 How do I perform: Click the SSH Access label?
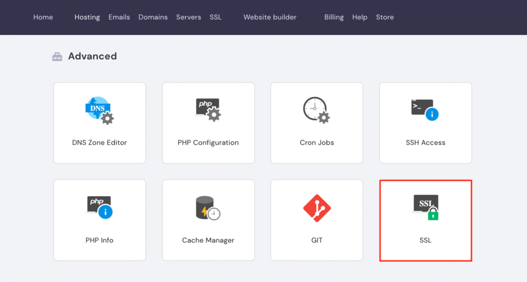point(426,143)
